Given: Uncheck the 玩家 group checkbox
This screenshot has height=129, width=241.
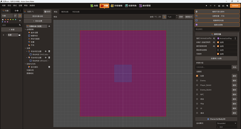Looking at the screenshot, I should [197, 76].
